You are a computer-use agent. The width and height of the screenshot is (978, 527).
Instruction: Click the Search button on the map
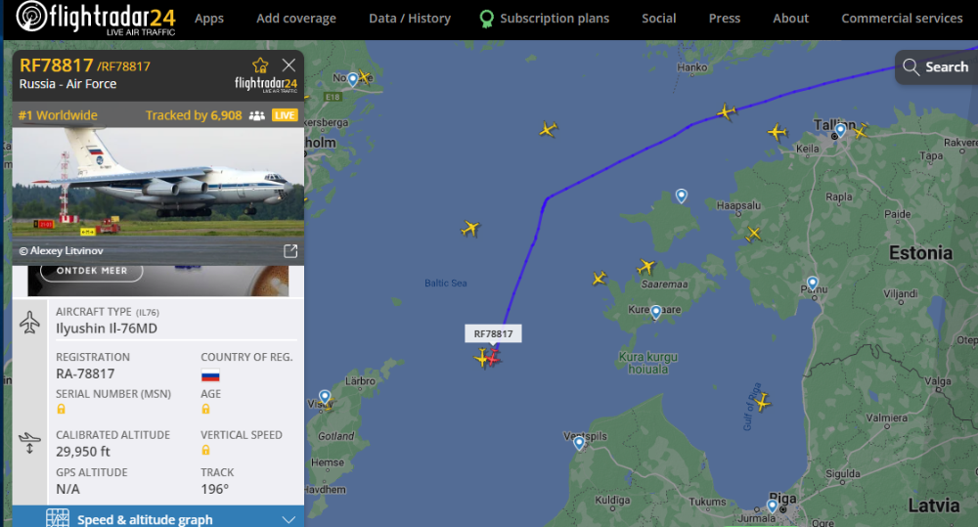click(x=935, y=66)
